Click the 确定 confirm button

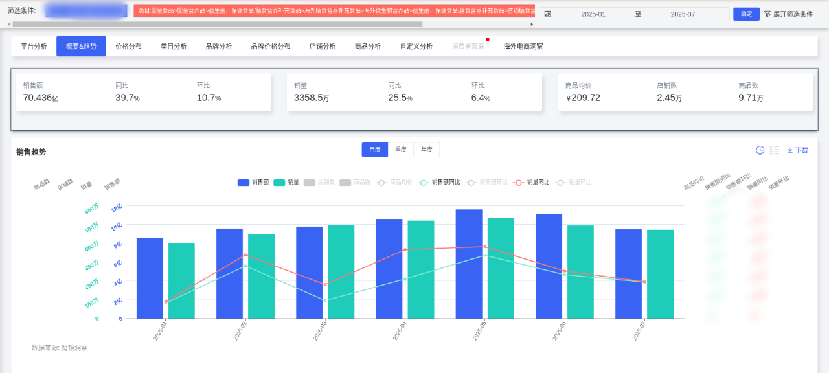746,14
